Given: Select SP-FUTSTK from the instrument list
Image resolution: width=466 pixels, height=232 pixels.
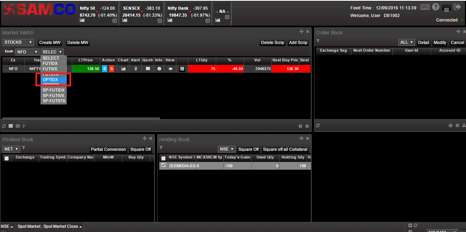Looking at the screenshot, I should point(53,101).
